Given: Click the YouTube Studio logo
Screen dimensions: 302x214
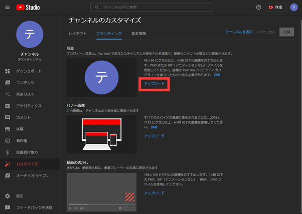Looking at the screenshot, I should [28, 8].
